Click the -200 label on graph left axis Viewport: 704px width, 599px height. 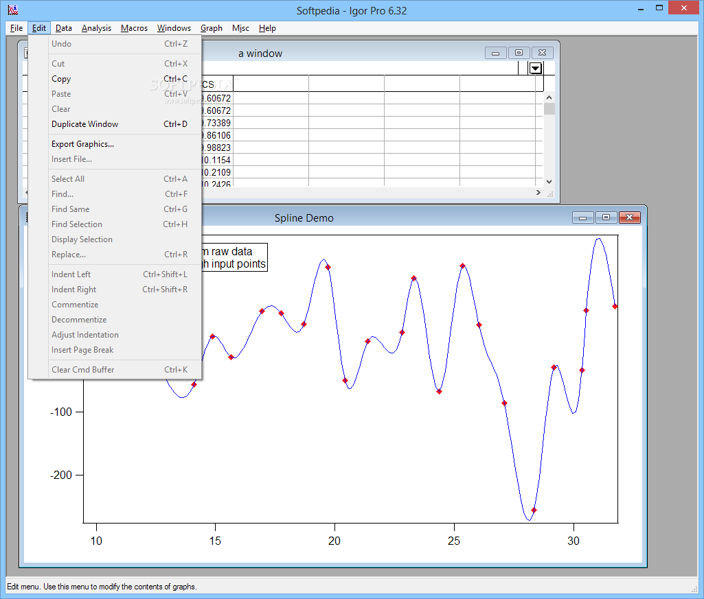click(60, 475)
